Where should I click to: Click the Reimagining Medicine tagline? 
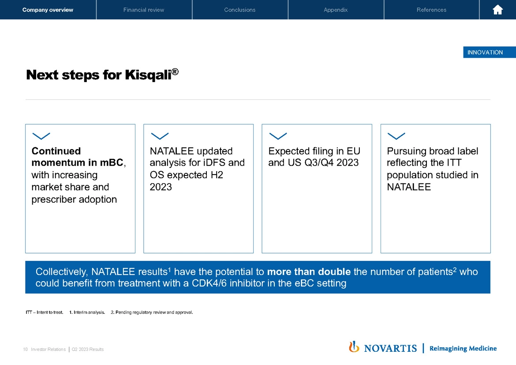[463, 348]
